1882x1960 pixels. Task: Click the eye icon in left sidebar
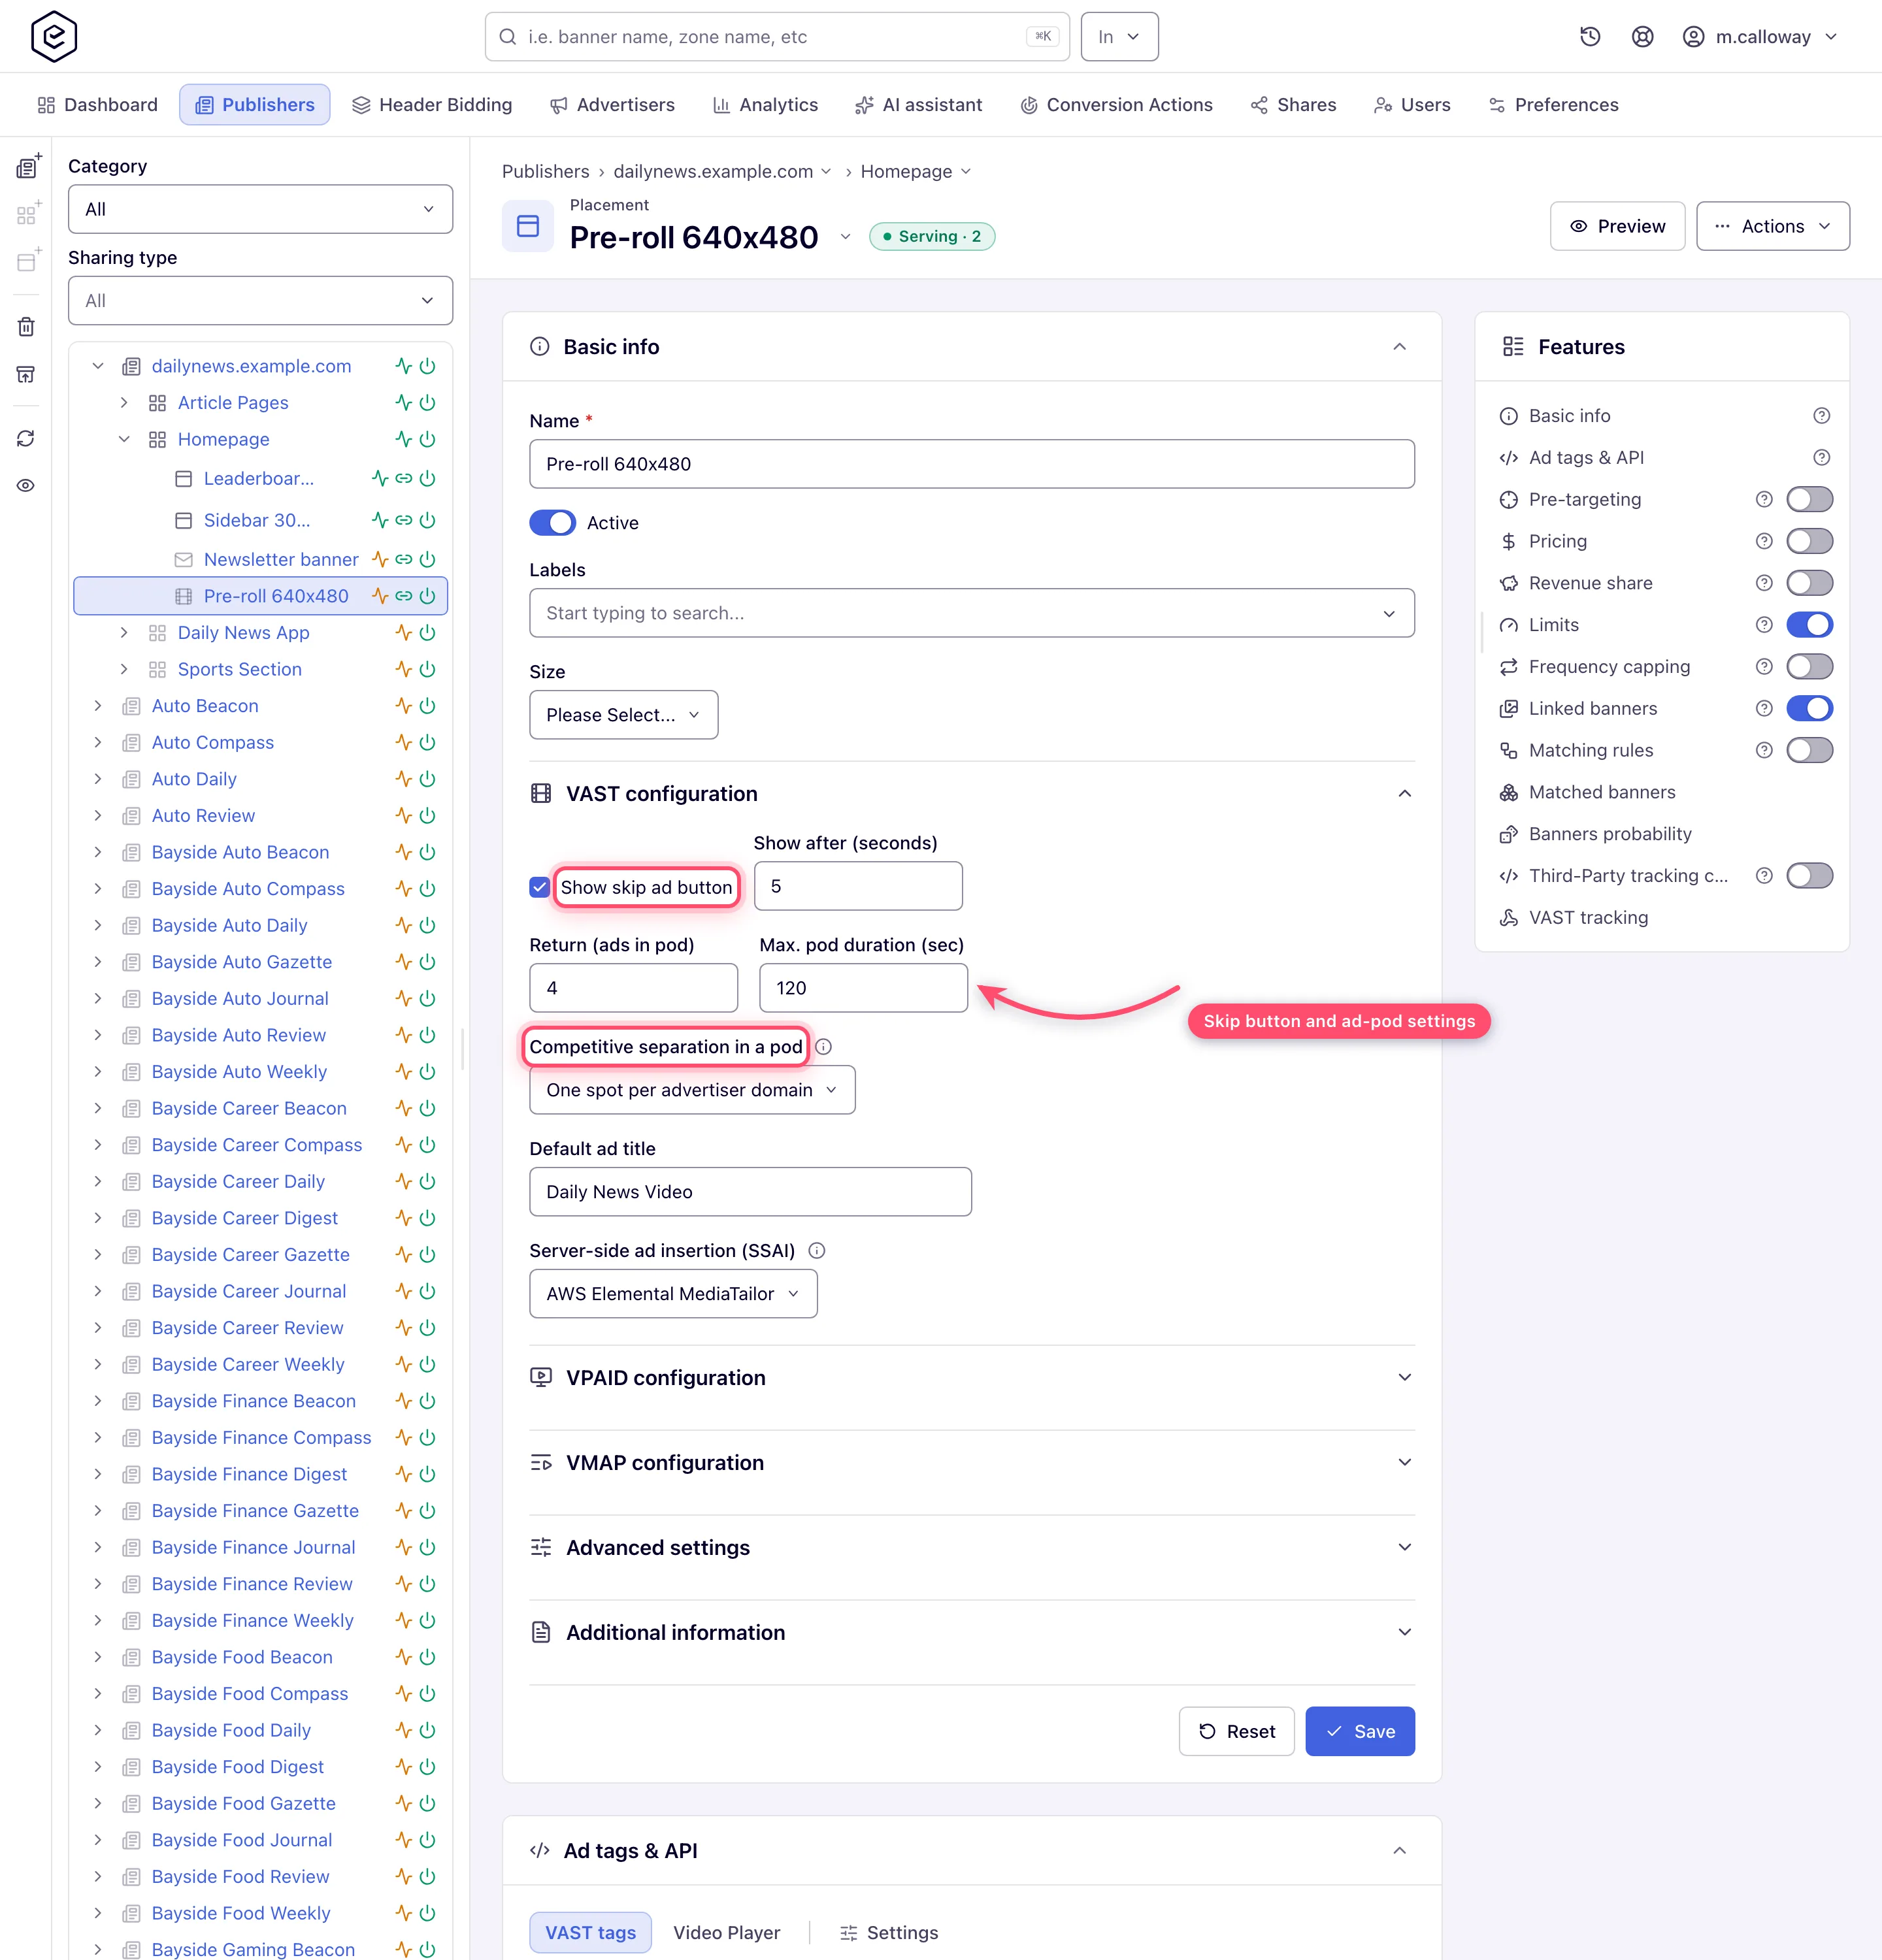click(26, 486)
